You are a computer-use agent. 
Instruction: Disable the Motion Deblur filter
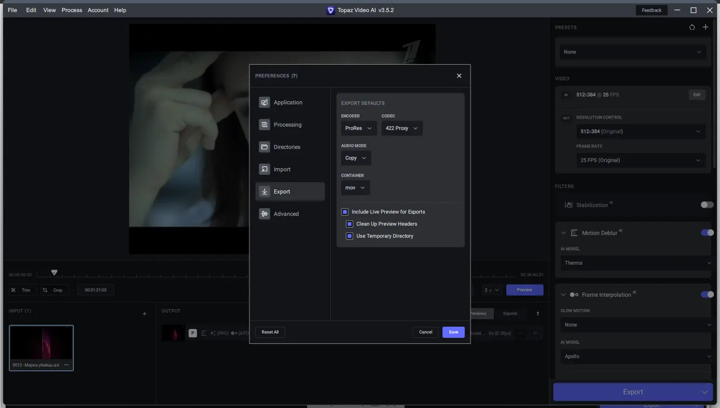(x=707, y=232)
